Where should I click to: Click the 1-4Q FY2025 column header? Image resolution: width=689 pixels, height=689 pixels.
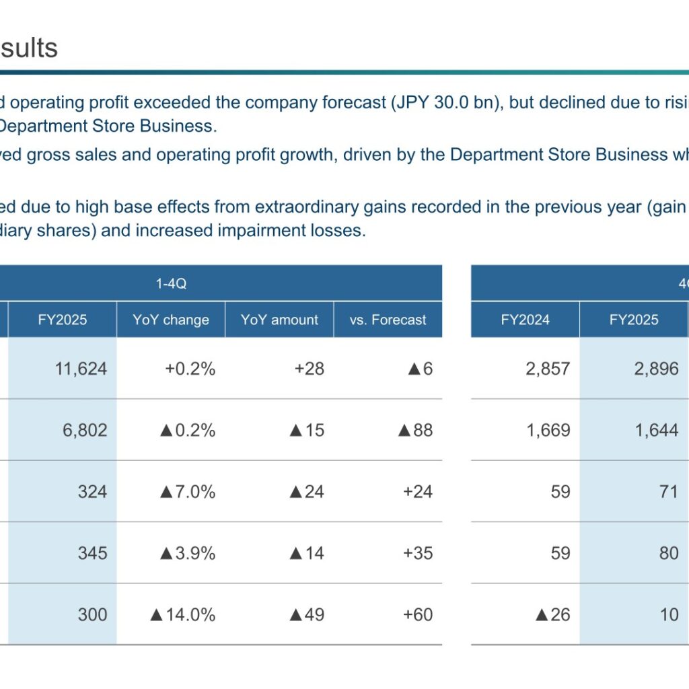point(63,320)
